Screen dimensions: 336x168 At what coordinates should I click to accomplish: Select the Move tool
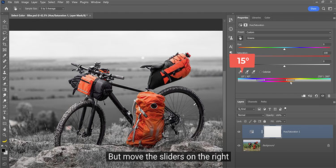tap(4, 21)
